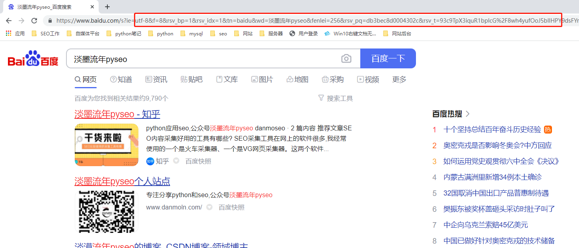Open hot search 奥密克戎是否影响冬奥会?中方回应
Viewport: 579px width, 248px height.
pos(497,145)
